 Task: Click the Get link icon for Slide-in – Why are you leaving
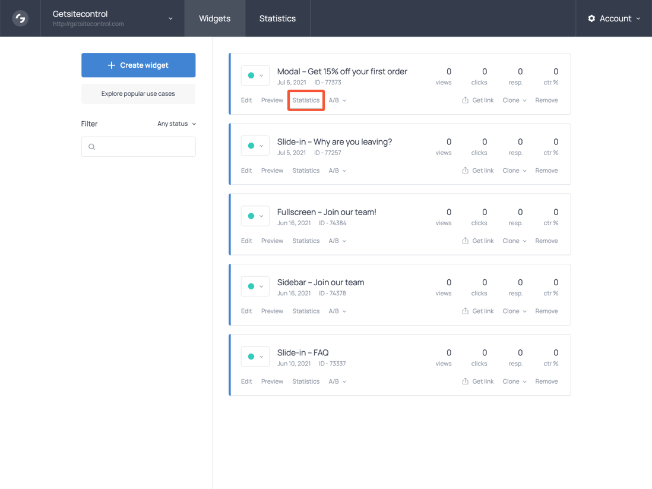pyautogui.click(x=464, y=170)
